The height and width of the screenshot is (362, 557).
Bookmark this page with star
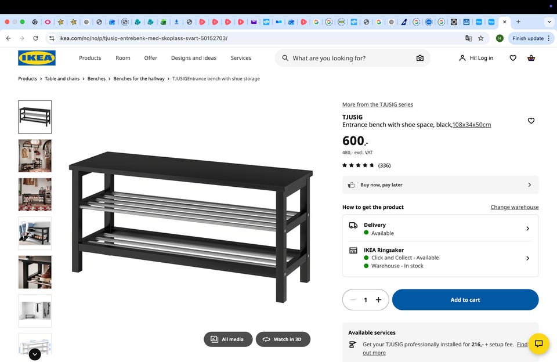pos(481,38)
